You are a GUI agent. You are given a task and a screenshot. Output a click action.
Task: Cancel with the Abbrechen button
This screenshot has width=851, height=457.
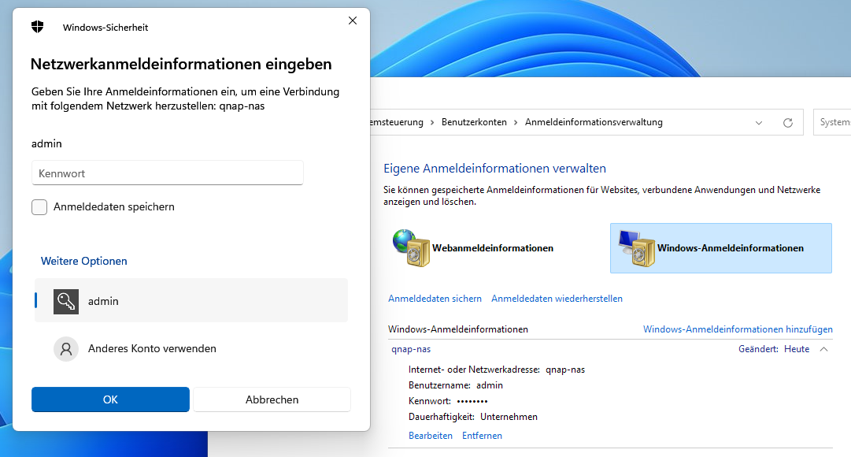[272, 399]
